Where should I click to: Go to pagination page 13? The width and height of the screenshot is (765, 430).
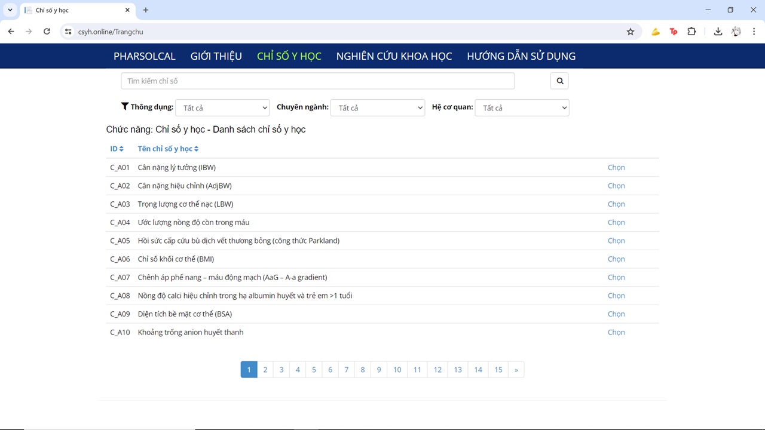coord(458,370)
